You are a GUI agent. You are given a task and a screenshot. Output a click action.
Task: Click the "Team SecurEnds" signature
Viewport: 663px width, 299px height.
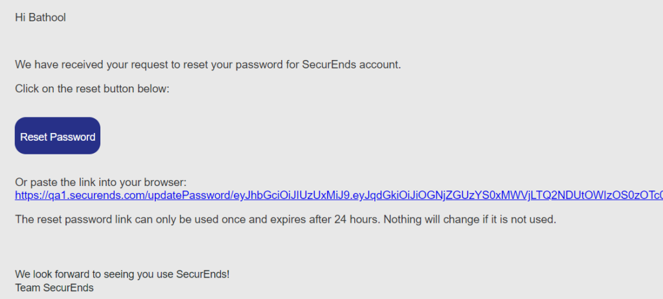(54, 288)
